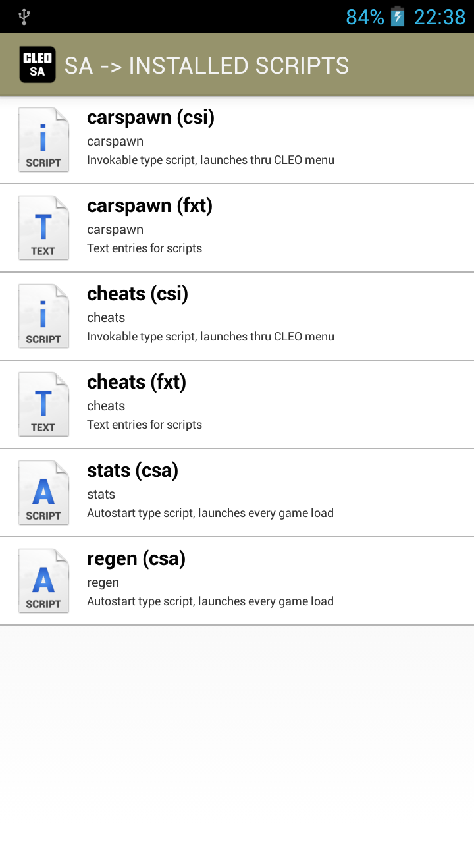The image size is (474, 843).
Task: Tap "Autostart type script" description under regen
Action: [210, 601]
